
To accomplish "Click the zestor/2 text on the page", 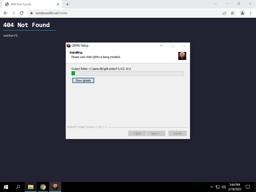I will (10, 35).
